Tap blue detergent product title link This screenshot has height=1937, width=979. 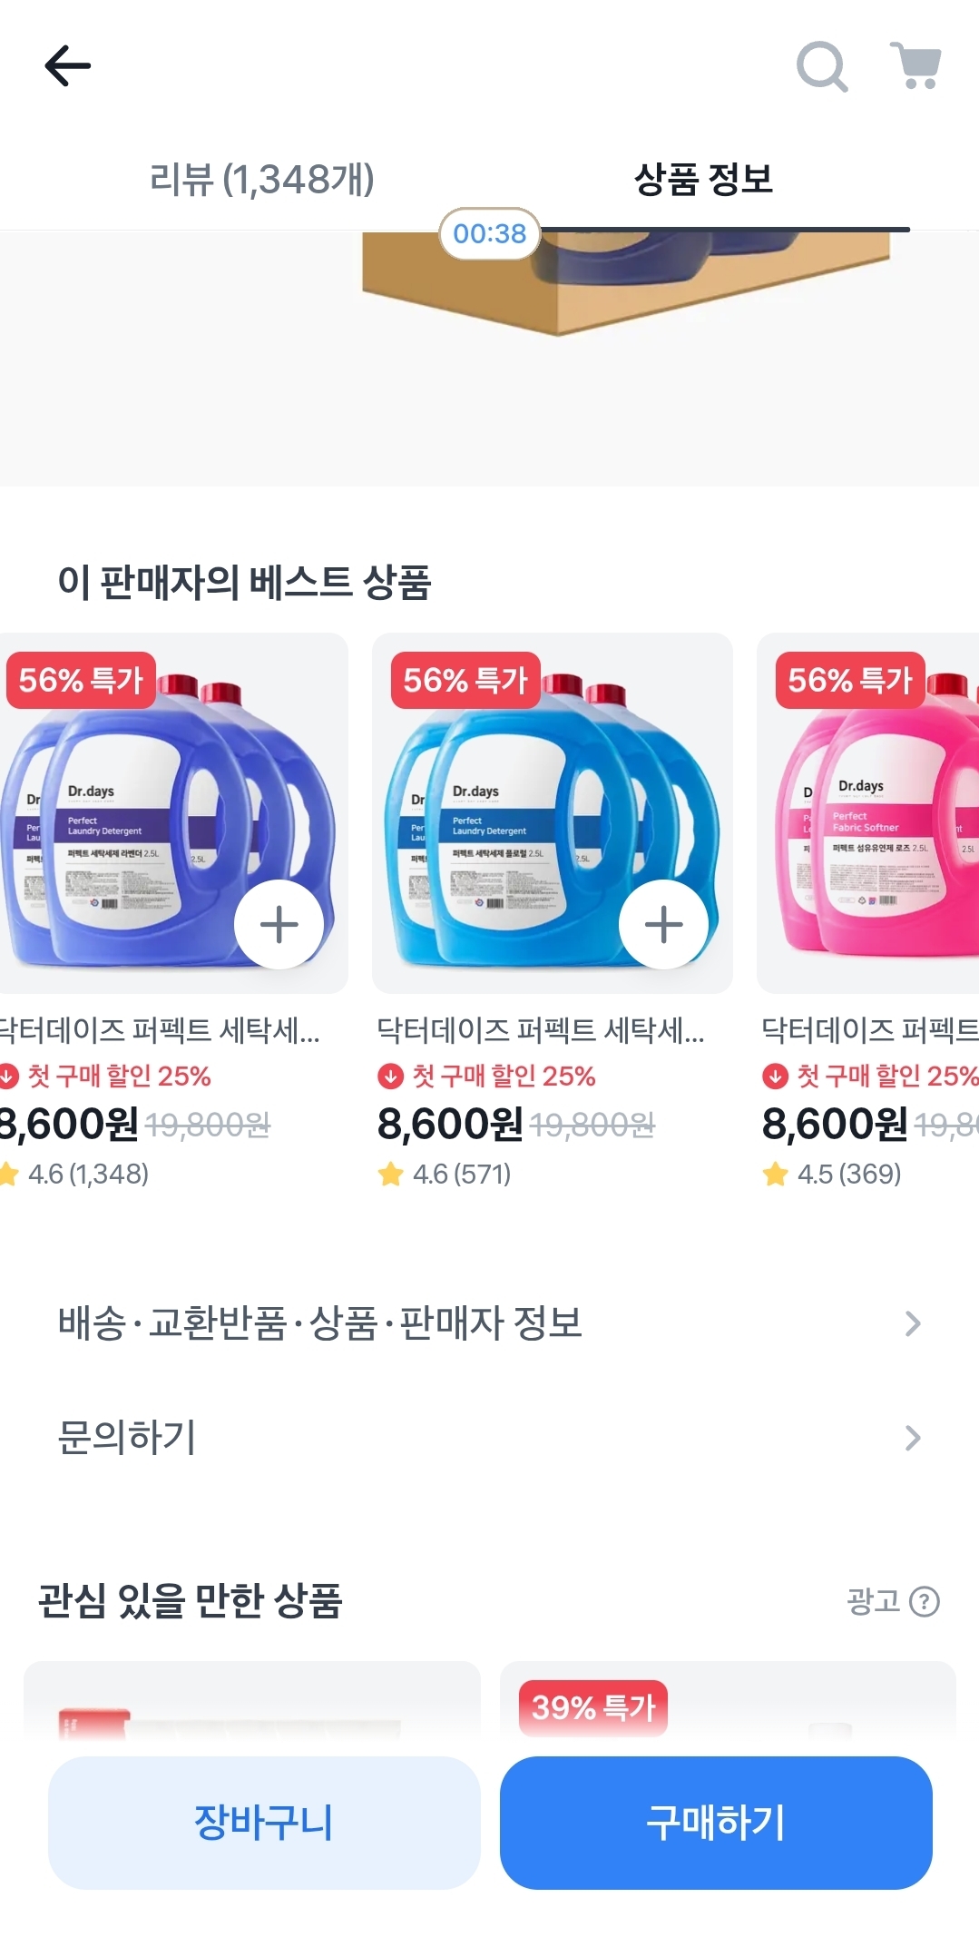click(541, 1030)
